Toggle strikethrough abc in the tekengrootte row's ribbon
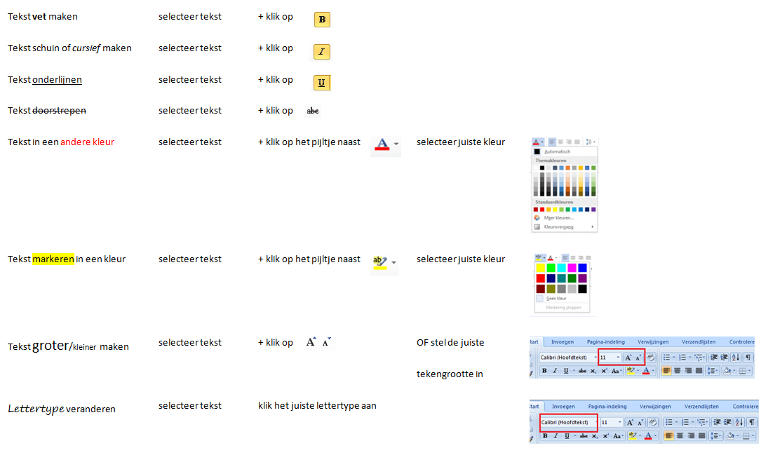 point(582,371)
